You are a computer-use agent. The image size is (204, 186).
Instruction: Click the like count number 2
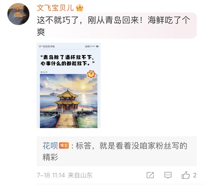tap(194, 175)
